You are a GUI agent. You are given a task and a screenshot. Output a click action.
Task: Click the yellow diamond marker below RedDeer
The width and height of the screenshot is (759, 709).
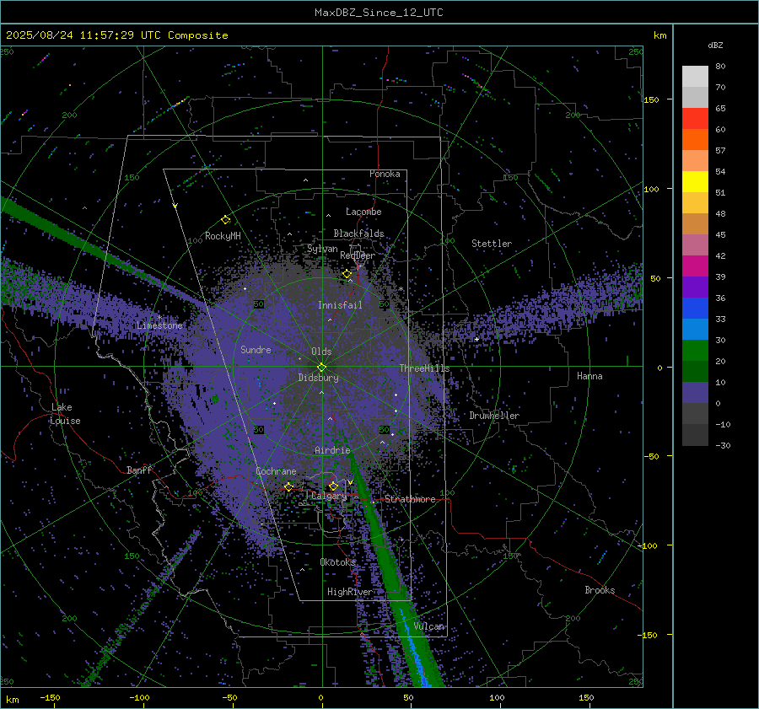click(x=347, y=274)
